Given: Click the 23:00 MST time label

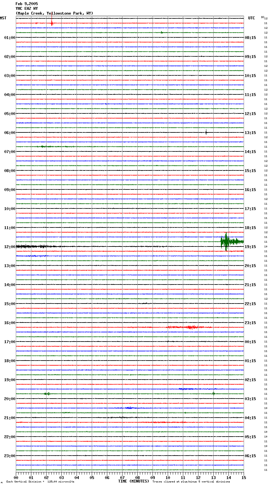Looking at the screenshot, I should (10, 456).
